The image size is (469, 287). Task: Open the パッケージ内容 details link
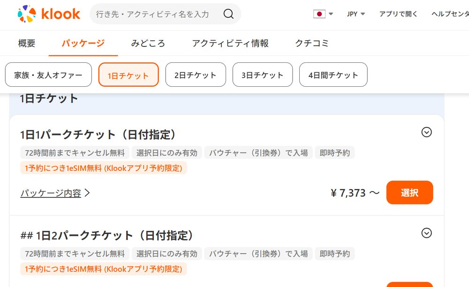click(x=50, y=193)
